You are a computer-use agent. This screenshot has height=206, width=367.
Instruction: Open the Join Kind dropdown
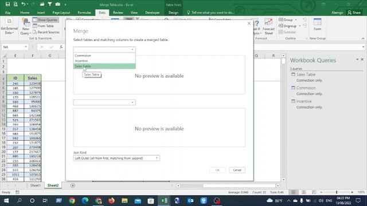tap(116, 158)
